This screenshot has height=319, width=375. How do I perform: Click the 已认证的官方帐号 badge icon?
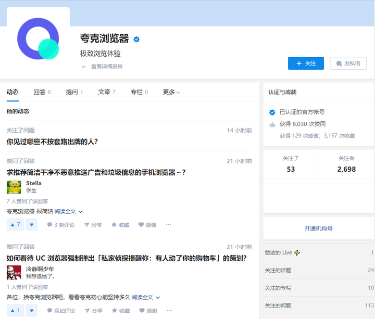point(272,112)
